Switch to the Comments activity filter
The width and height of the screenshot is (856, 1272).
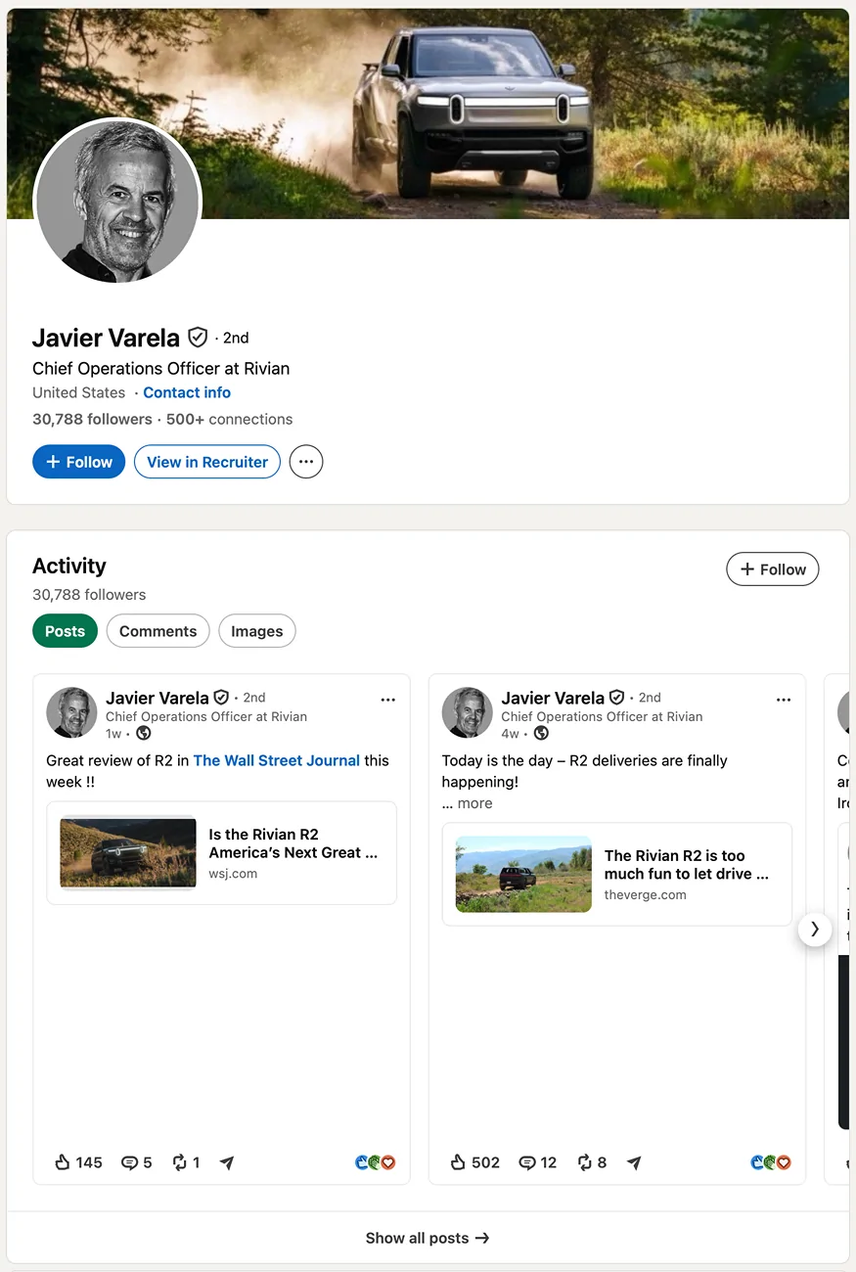click(x=158, y=631)
